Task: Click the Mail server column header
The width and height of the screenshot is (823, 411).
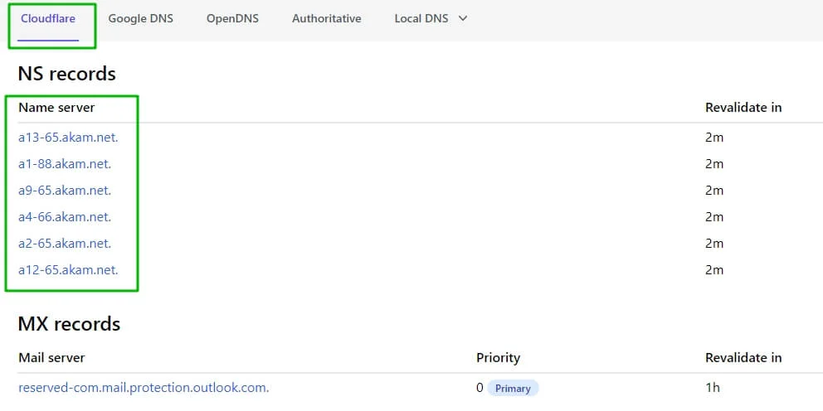Action: 51,357
